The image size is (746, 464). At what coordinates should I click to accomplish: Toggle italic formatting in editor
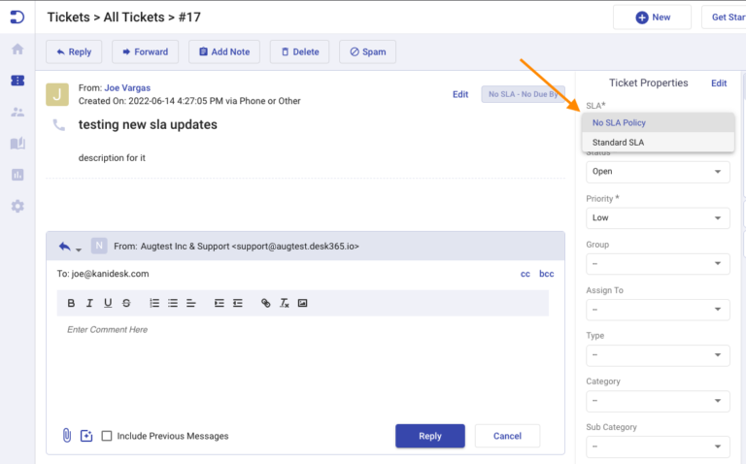click(89, 303)
